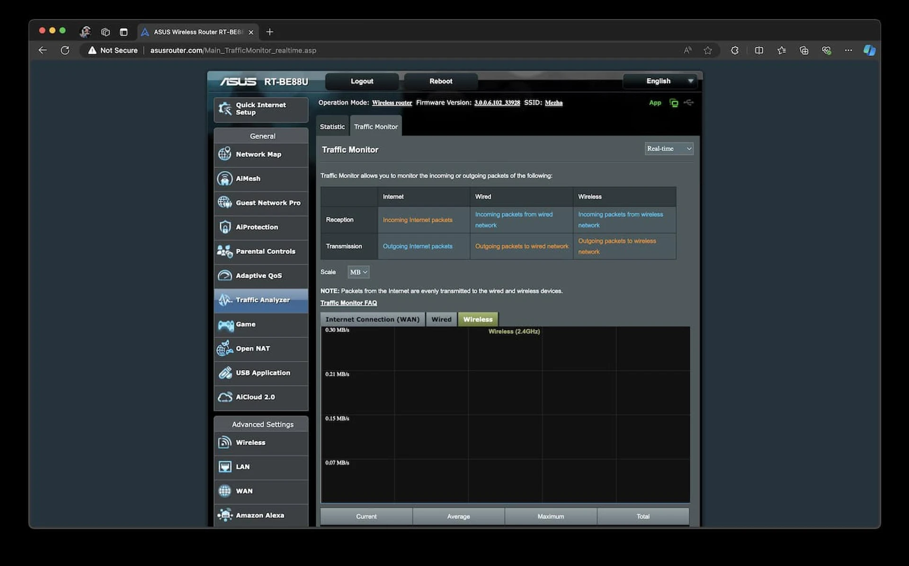Open the Open NAT section
The height and width of the screenshot is (566, 909).
pyautogui.click(x=261, y=348)
